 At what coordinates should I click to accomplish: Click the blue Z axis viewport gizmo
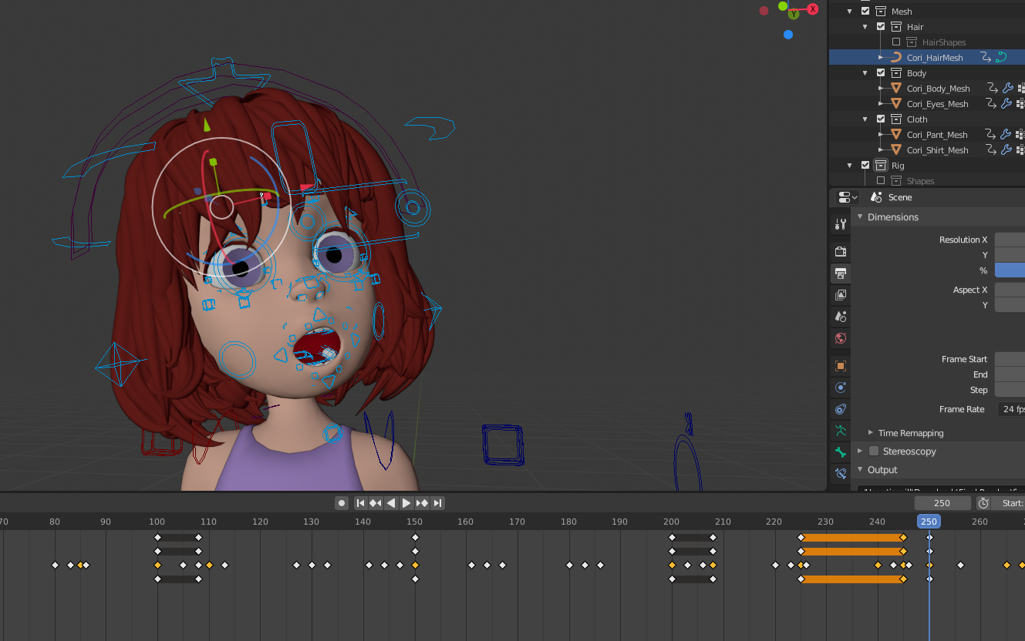click(x=788, y=35)
